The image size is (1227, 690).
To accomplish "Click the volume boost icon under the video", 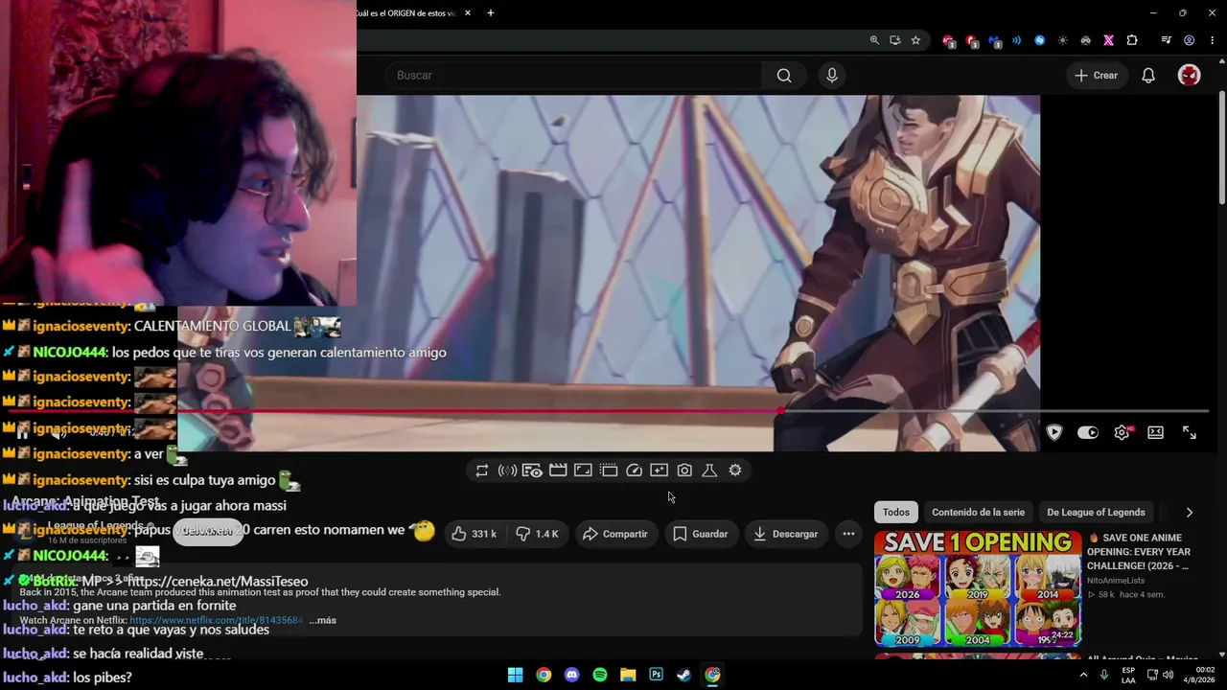I will point(507,471).
